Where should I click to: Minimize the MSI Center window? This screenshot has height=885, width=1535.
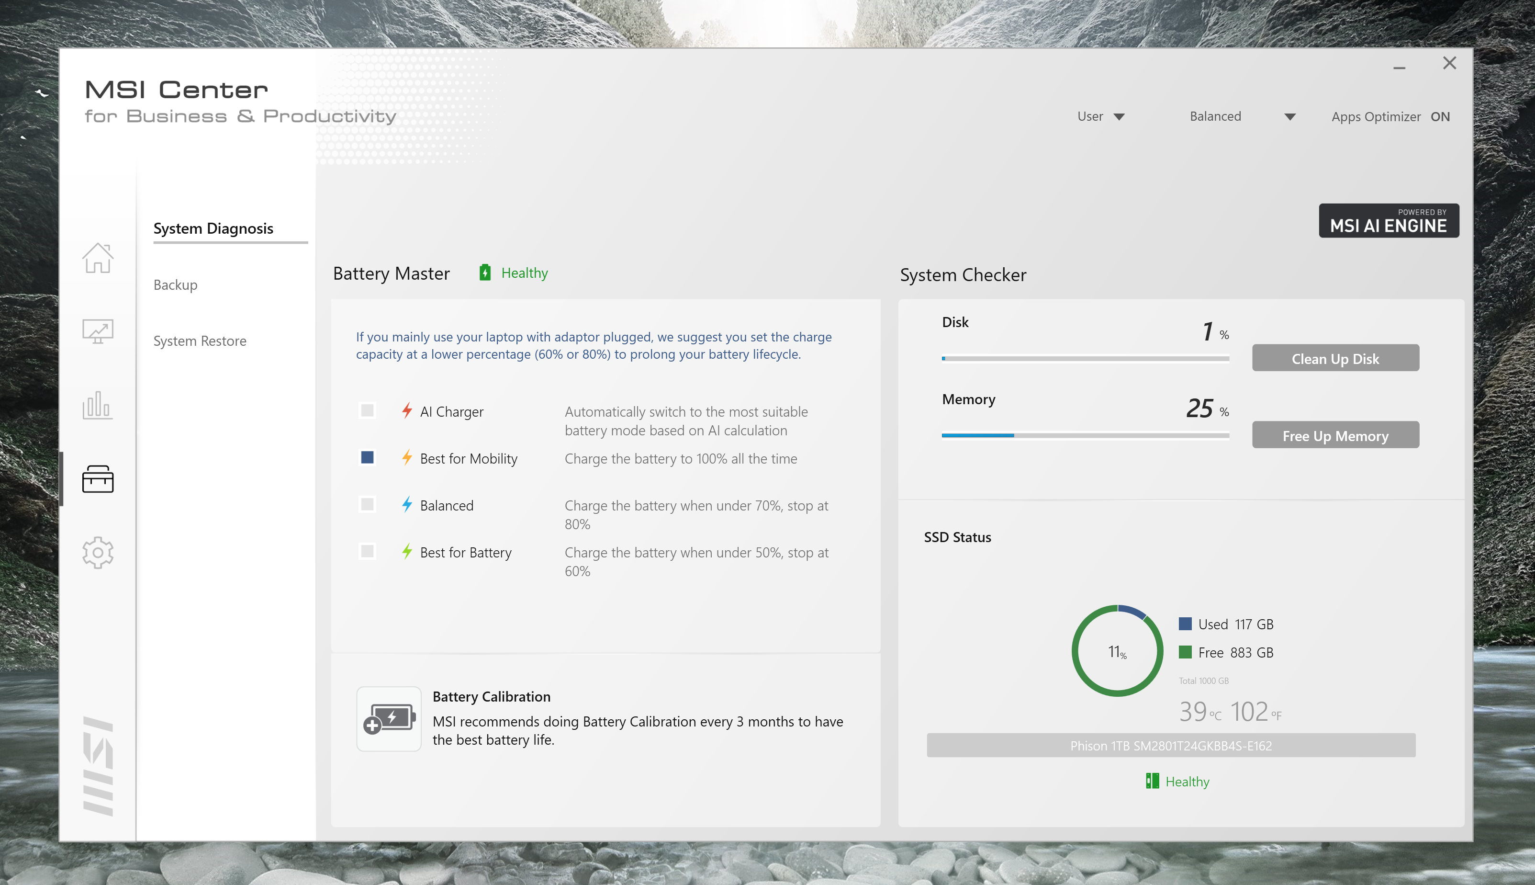[x=1400, y=68]
